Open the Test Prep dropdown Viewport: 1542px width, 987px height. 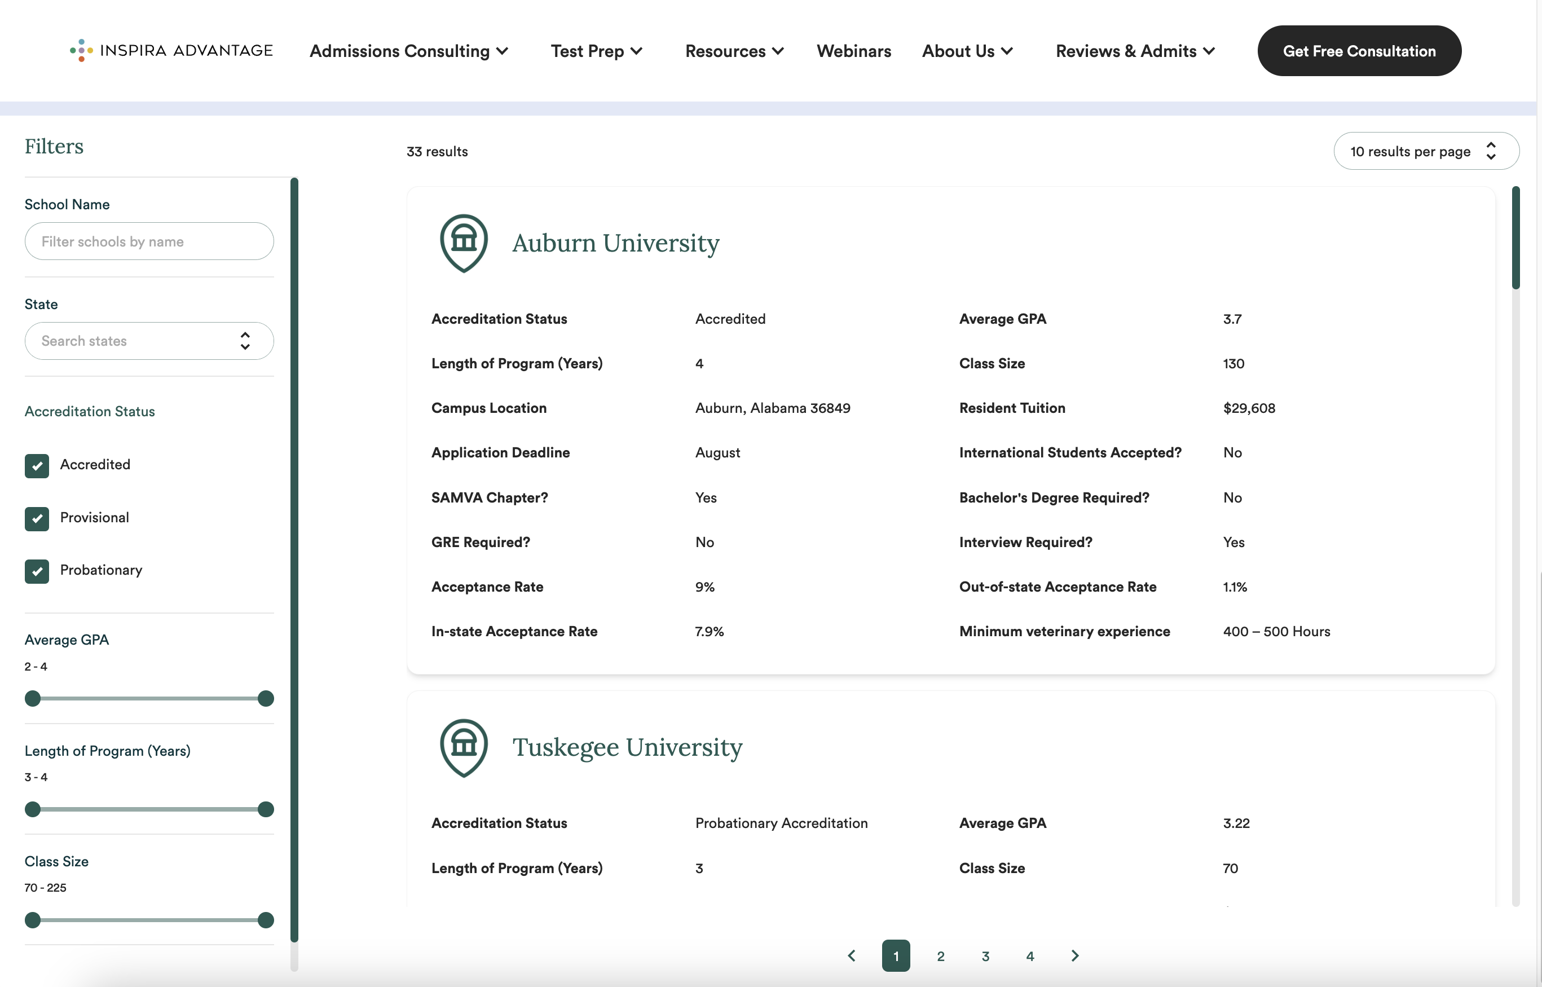(x=596, y=51)
